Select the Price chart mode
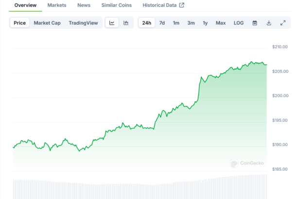Screen dimensions: 299x199 click(20, 23)
